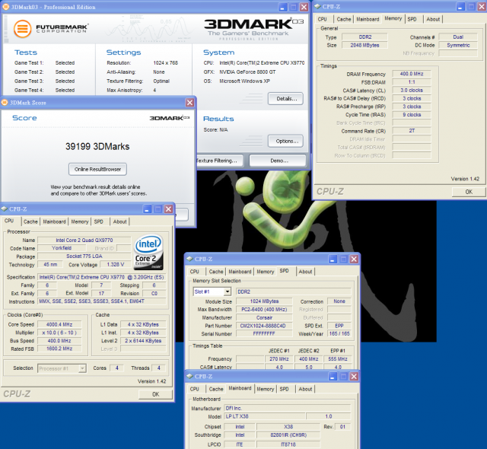Select About tab in the Mainboard CPU-Z window
Viewport: 487px width, 449px height.
point(305,389)
